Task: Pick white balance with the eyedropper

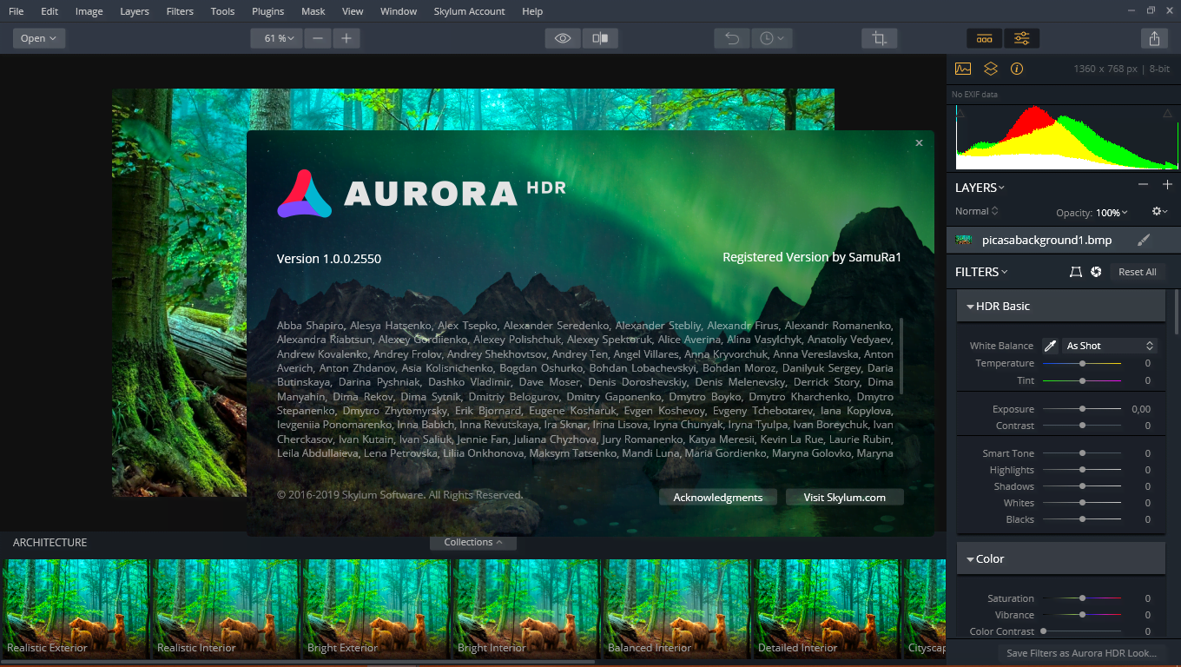Action: [1050, 346]
